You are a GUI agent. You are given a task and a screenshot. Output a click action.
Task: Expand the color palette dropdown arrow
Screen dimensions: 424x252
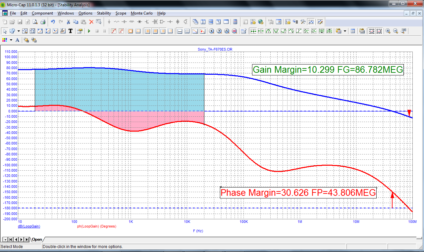tap(11, 40)
